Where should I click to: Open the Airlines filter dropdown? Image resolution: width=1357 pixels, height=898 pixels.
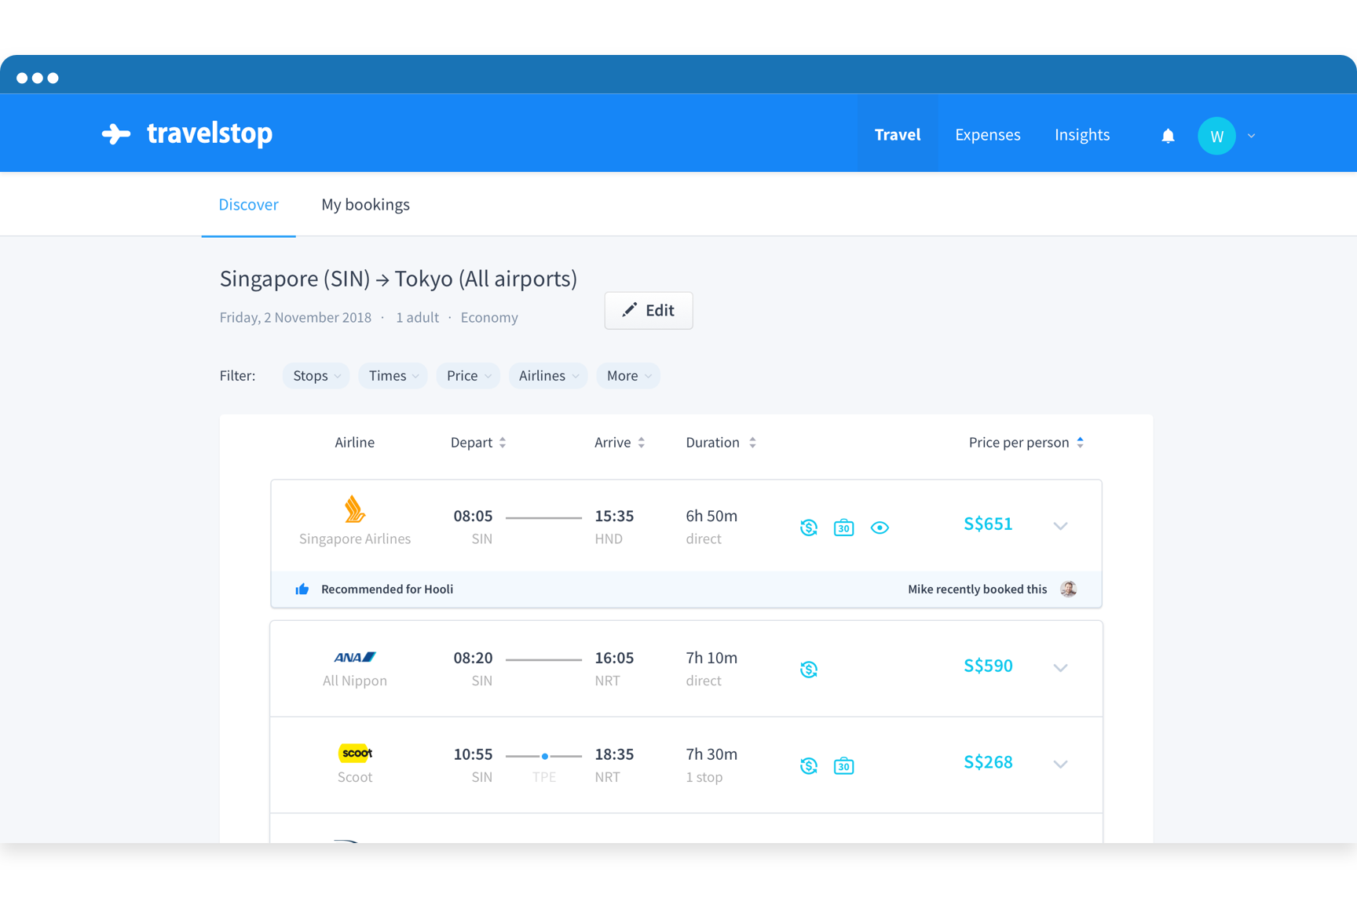pos(548,376)
